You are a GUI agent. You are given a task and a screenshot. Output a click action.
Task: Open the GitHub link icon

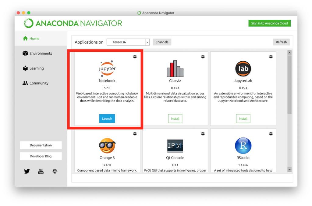55,171
